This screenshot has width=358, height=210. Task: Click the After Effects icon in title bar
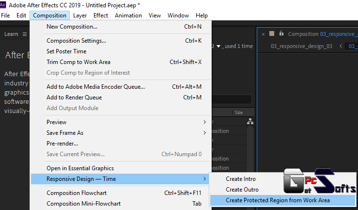click(x=3, y=5)
